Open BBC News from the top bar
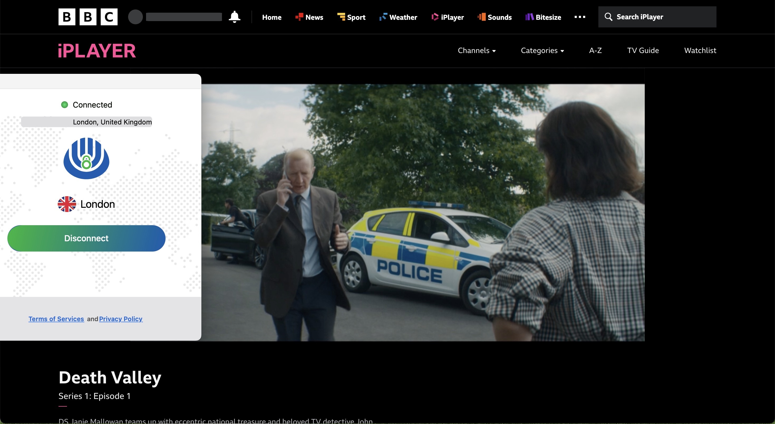 (309, 17)
